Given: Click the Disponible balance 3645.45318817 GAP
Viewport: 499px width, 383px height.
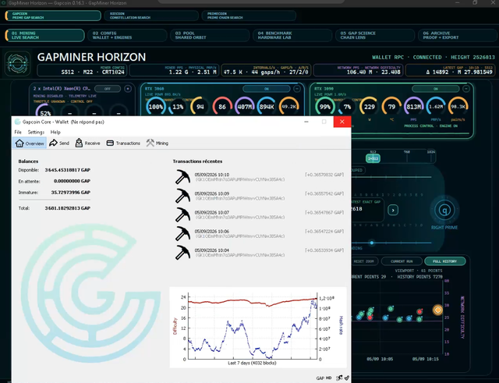Looking at the screenshot, I should pyautogui.click(x=68, y=170).
